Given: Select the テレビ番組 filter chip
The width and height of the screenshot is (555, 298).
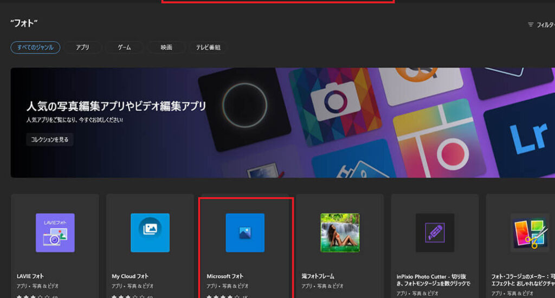Looking at the screenshot, I should point(209,48).
